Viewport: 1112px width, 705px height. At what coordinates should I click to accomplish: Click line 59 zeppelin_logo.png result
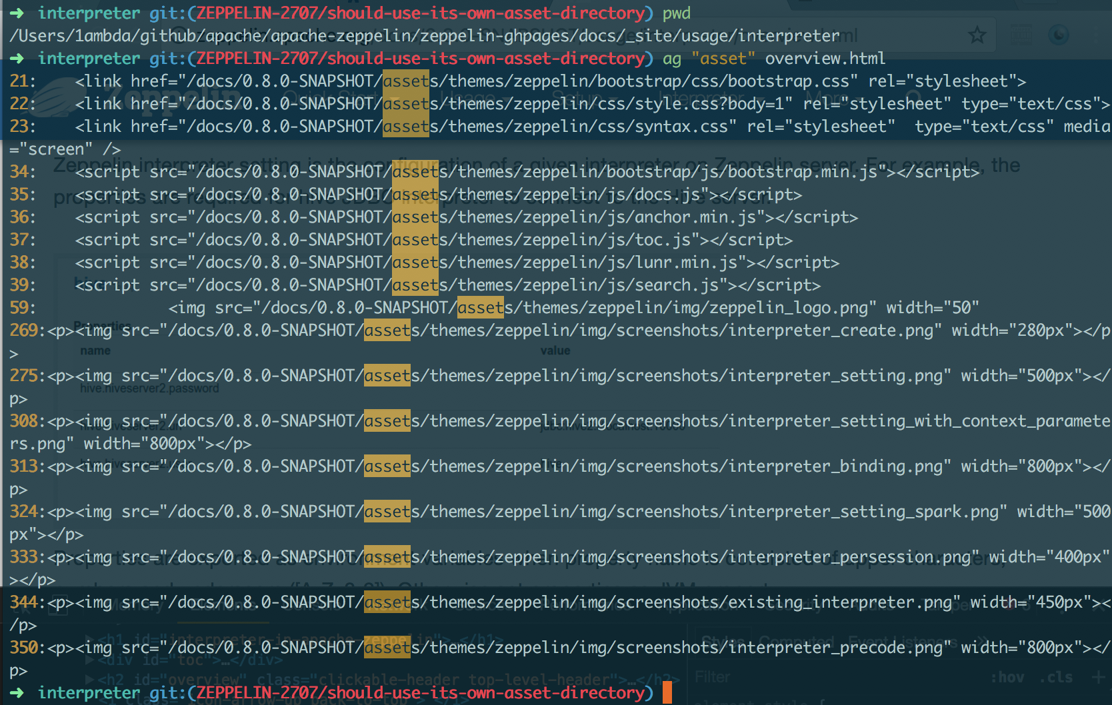click(x=495, y=308)
